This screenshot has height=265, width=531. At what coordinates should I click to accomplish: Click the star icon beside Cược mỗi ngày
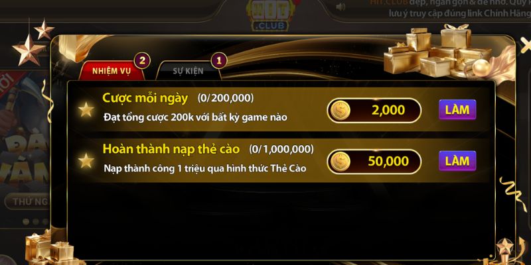(86, 109)
